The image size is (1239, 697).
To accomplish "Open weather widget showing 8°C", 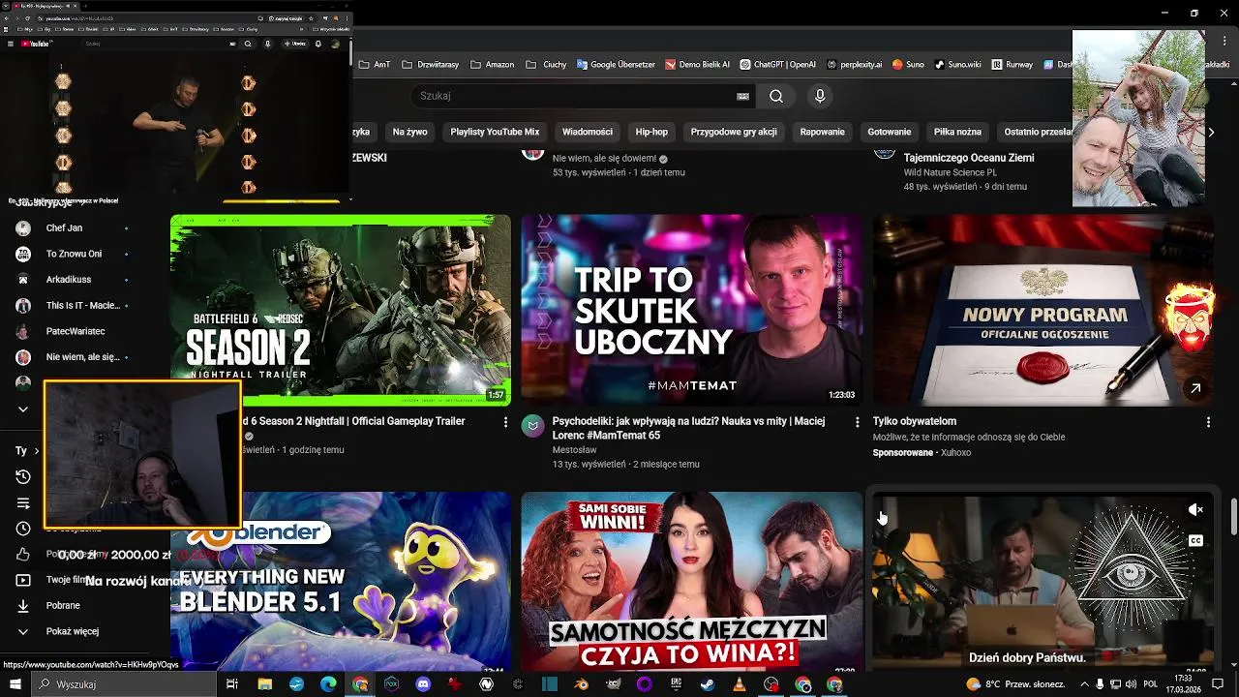I will [1016, 684].
